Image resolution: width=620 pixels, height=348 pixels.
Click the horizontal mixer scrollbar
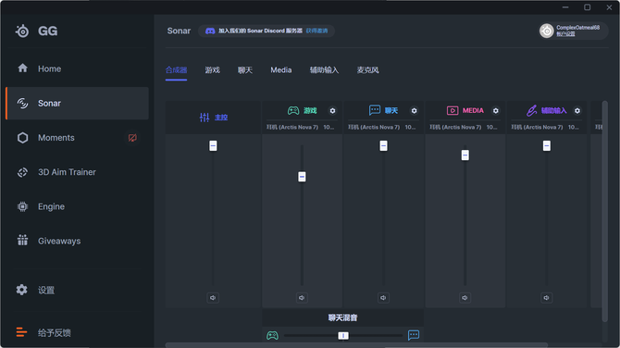[x=356, y=345]
